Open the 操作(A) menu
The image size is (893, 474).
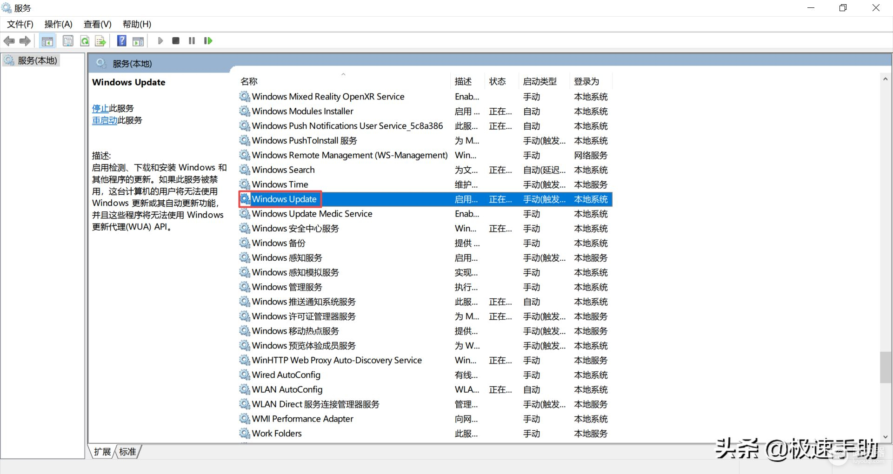click(x=58, y=24)
